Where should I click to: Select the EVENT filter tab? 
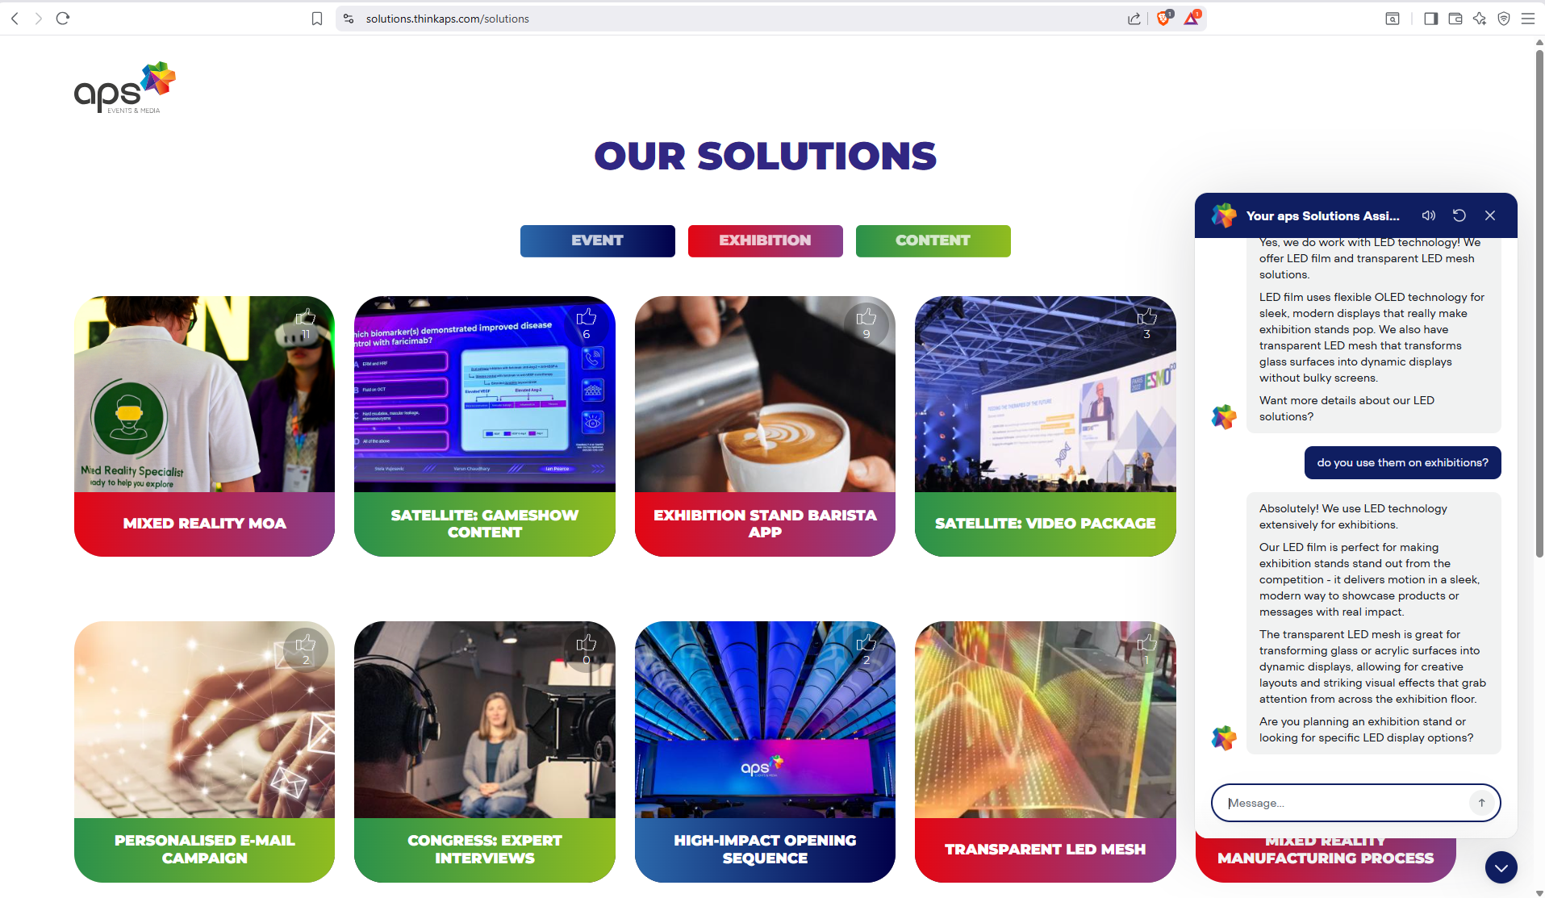coord(598,240)
